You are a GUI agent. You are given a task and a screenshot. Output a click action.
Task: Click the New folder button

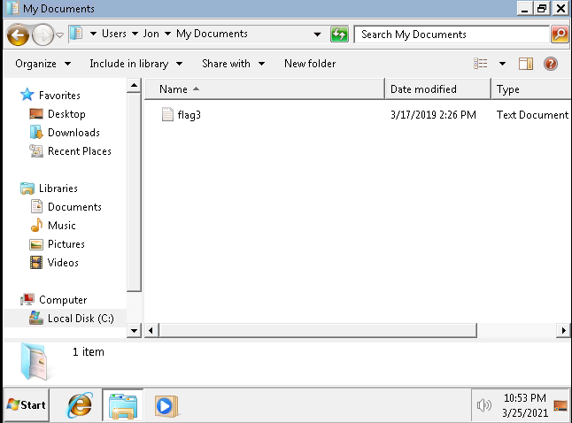click(x=309, y=64)
